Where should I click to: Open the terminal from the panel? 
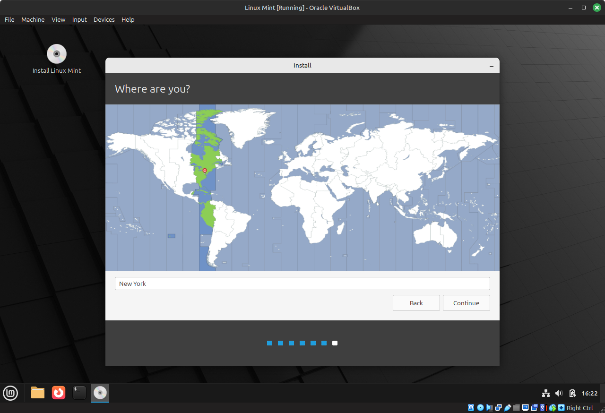point(79,393)
